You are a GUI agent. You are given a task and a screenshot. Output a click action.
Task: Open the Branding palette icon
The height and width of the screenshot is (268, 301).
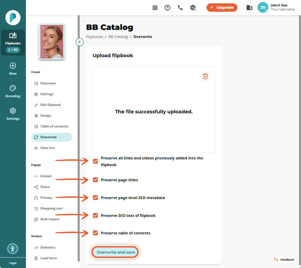(13, 88)
